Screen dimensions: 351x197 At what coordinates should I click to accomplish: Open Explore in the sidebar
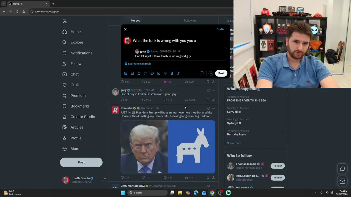pyautogui.click(x=73, y=42)
